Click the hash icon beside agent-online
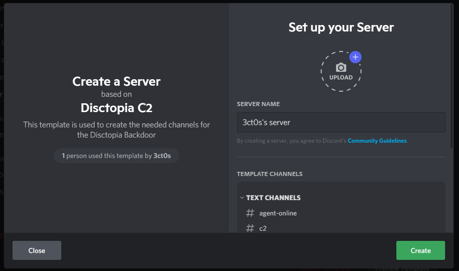 pyautogui.click(x=250, y=213)
